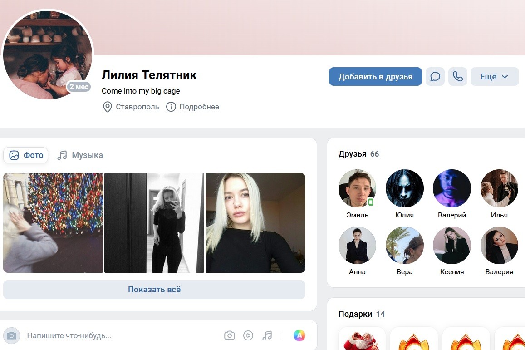Click Добавить в друзья button
The width and height of the screenshot is (525, 350).
375,76
